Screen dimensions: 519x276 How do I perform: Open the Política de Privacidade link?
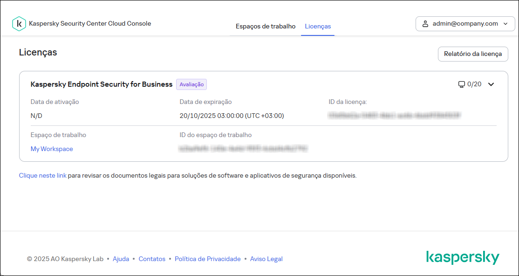(x=207, y=259)
